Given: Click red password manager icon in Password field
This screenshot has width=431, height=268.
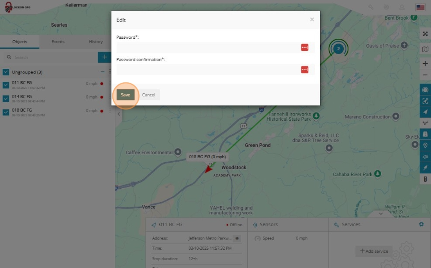Looking at the screenshot, I should pyautogui.click(x=305, y=47).
